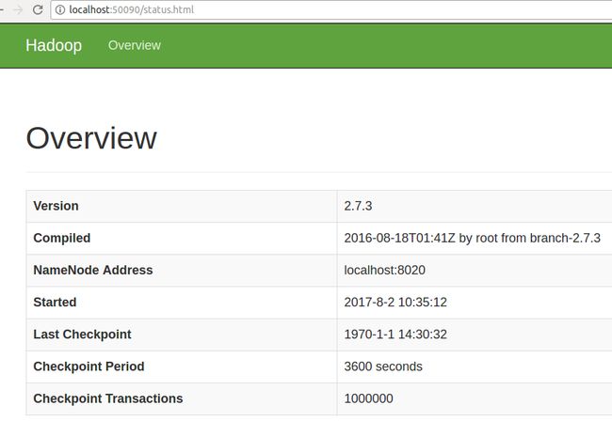
Task: Click the large Overview page heading
Action: point(91,138)
